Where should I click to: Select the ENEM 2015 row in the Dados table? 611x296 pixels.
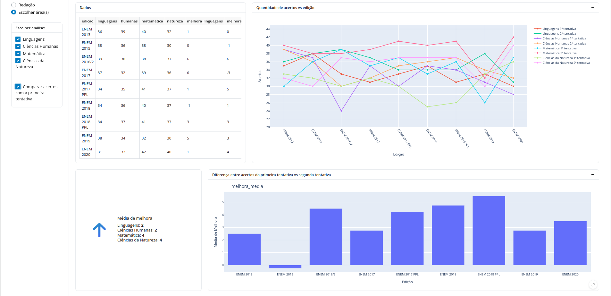pyautogui.click(x=160, y=46)
